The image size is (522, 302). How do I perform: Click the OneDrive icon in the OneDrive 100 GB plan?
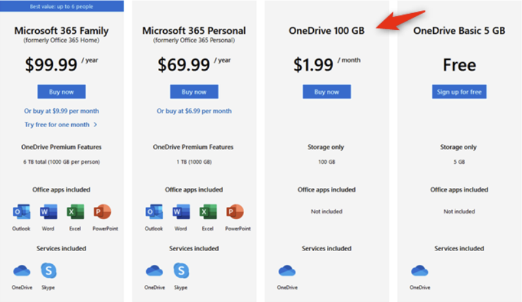point(287,271)
